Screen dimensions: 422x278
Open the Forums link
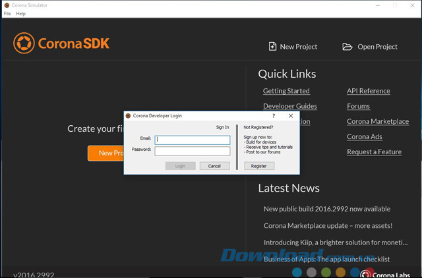[359, 106]
